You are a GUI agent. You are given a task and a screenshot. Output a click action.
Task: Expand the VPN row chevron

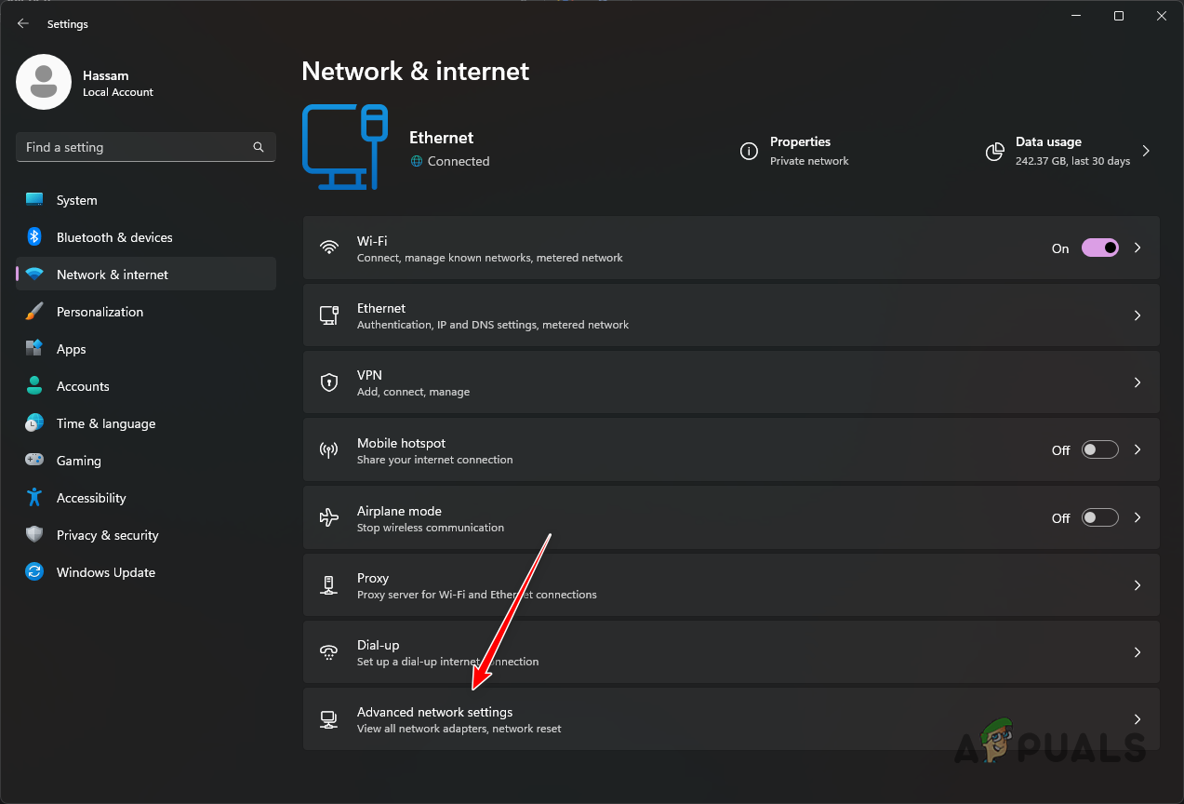(1137, 382)
